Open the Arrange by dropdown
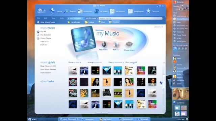This screenshot has height=121, width=216. tap(94, 62)
